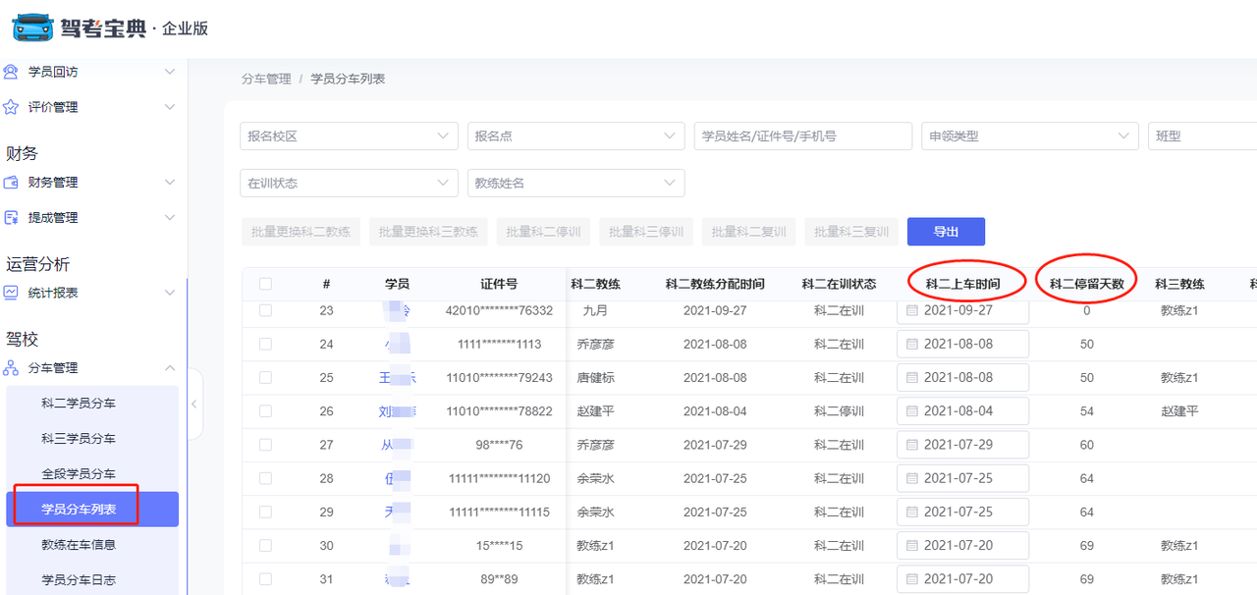1257x595 pixels.
Task: Check the checkbox for row 23
Action: point(265,310)
